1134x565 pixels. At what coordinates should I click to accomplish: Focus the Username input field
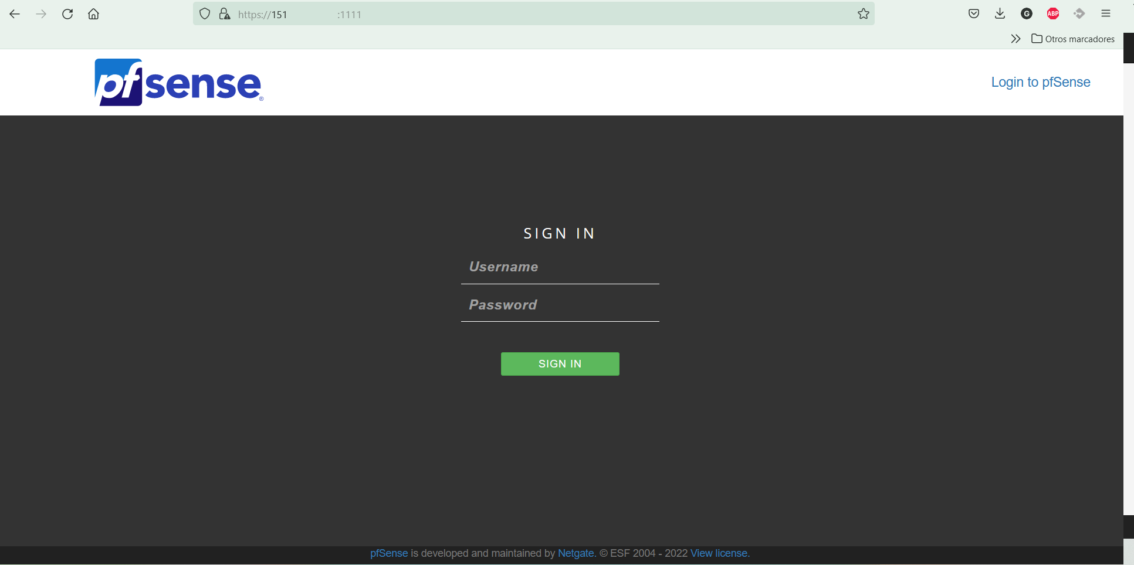coord(560,267)
